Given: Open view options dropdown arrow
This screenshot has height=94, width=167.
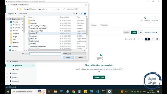Looking at the screenshot, I should (76, 14).
